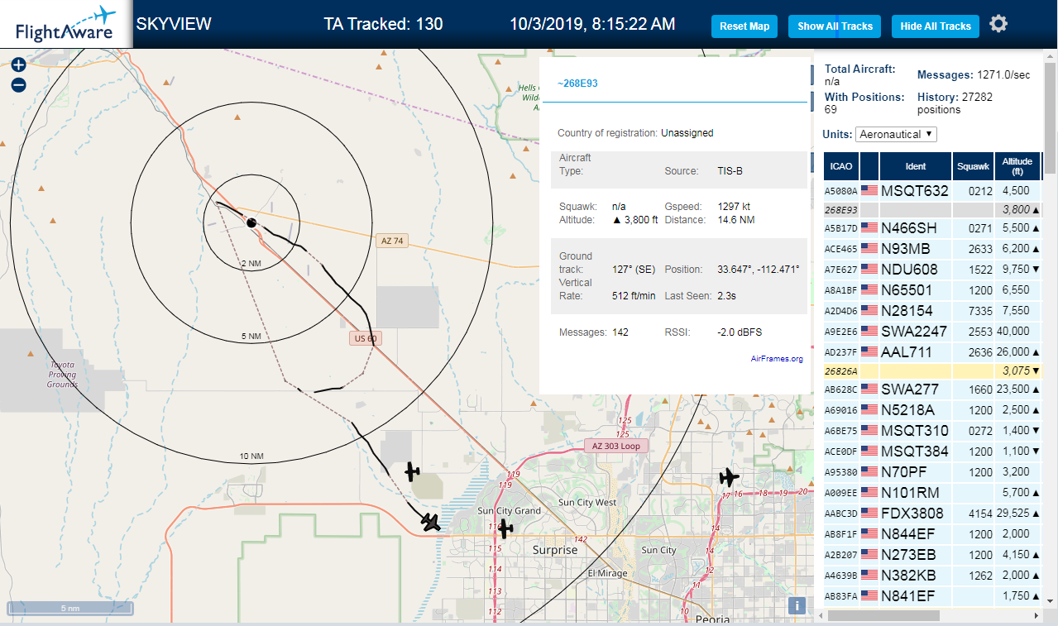1058x626 pixels.
Task: Open map attribution info icon
Action: (797, 605)
